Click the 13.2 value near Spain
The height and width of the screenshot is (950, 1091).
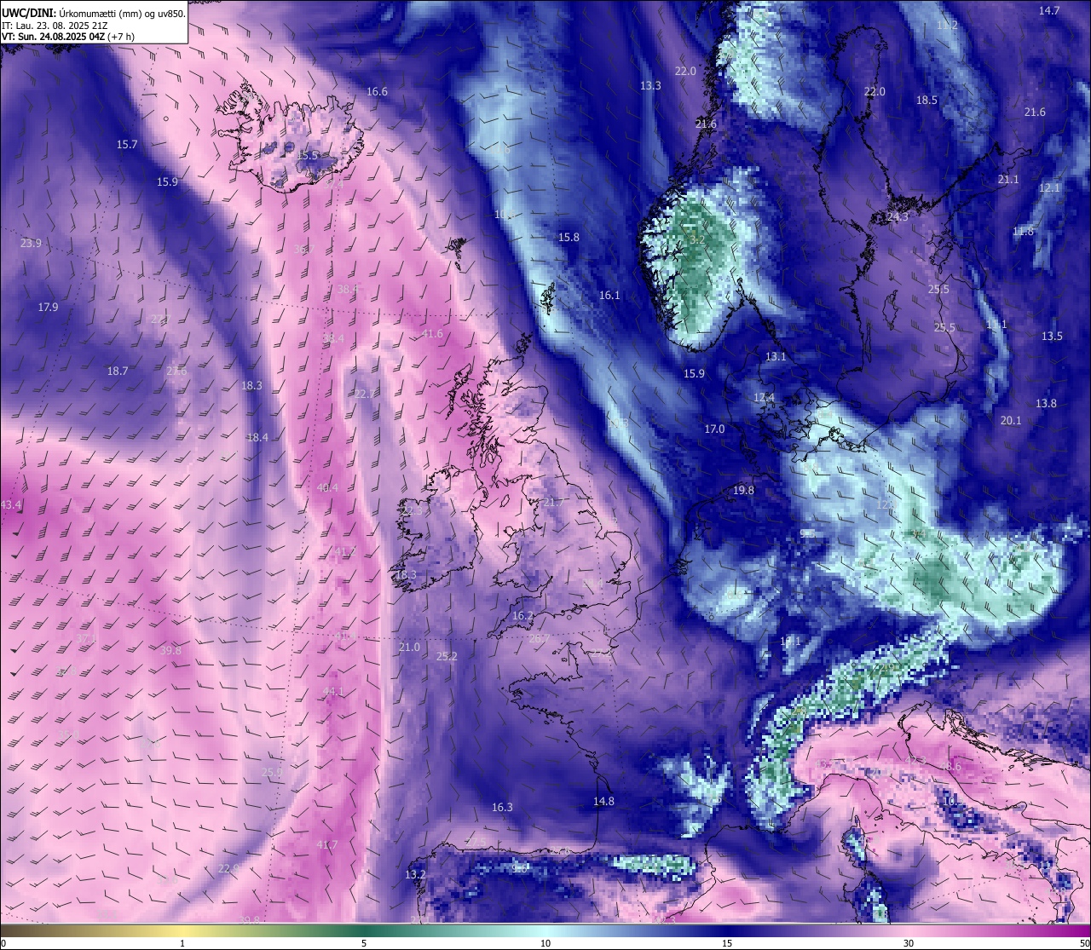(415, 875)
